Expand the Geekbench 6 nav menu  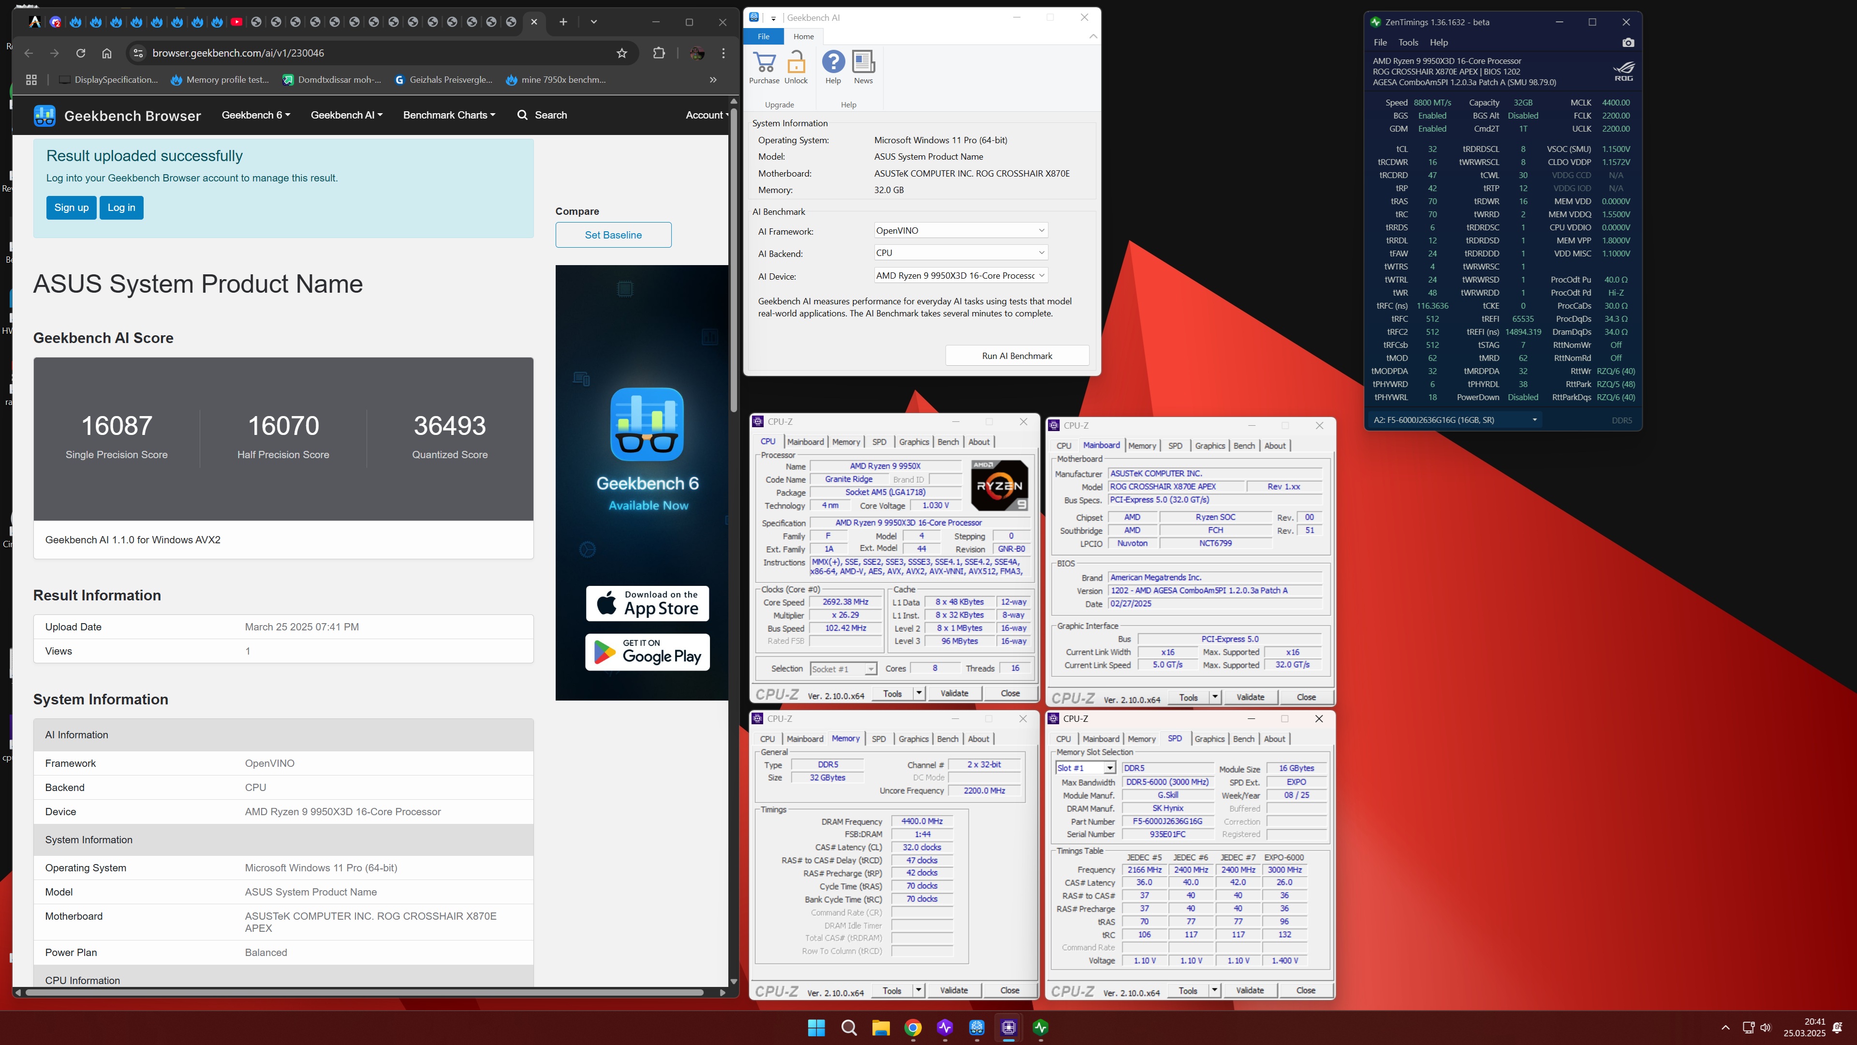click(256, 116)
